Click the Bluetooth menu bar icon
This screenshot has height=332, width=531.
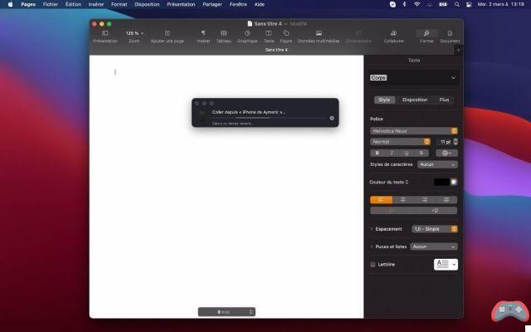tap(404, 4)
